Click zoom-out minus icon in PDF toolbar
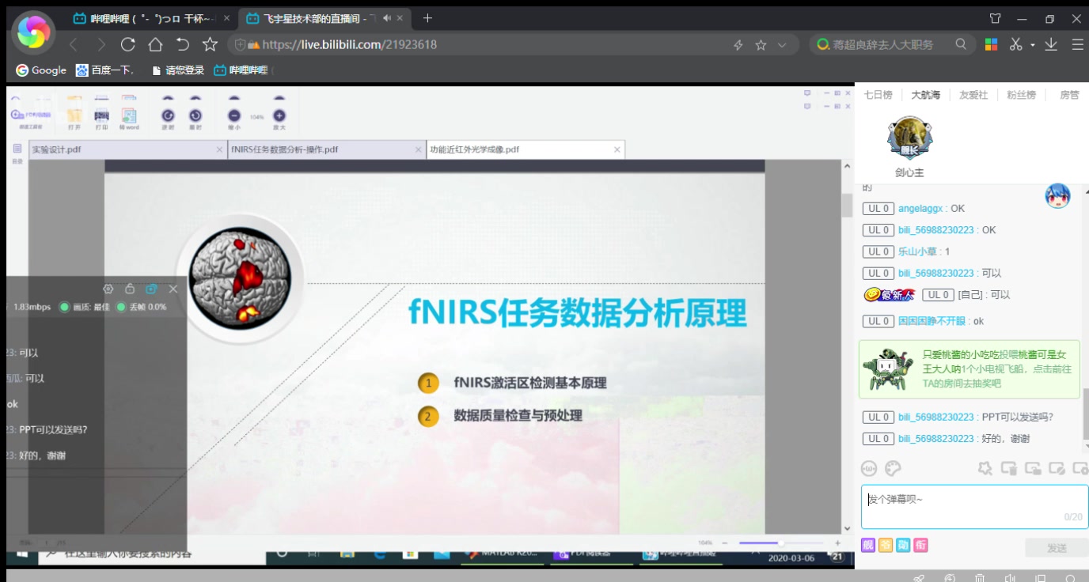Image resolution: width=1089 pixels, height=582 pixels. click(x=234, y=115)
